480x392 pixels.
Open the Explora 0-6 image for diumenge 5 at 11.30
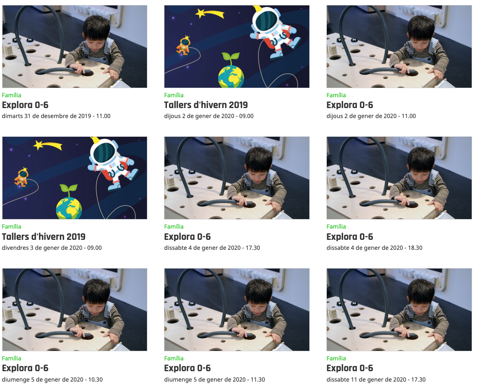tap(236, 310)
